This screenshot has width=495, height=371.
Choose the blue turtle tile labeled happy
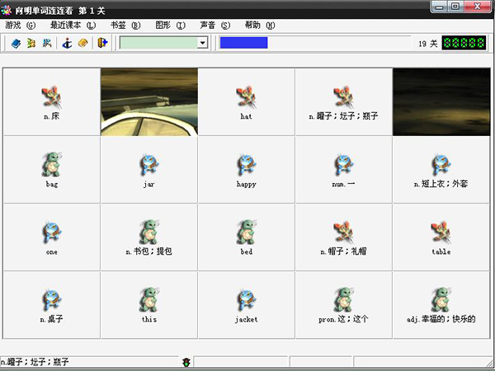point(246,170)
